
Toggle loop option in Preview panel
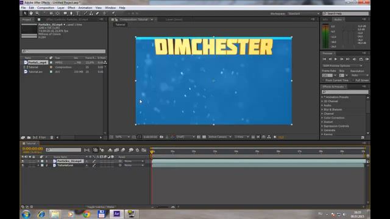click(361, 59)
